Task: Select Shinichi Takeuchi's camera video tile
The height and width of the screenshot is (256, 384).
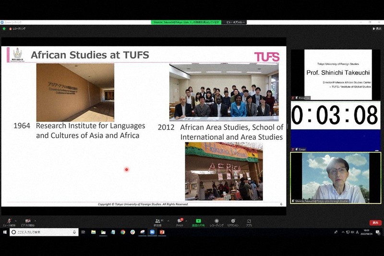Action: 336,178
